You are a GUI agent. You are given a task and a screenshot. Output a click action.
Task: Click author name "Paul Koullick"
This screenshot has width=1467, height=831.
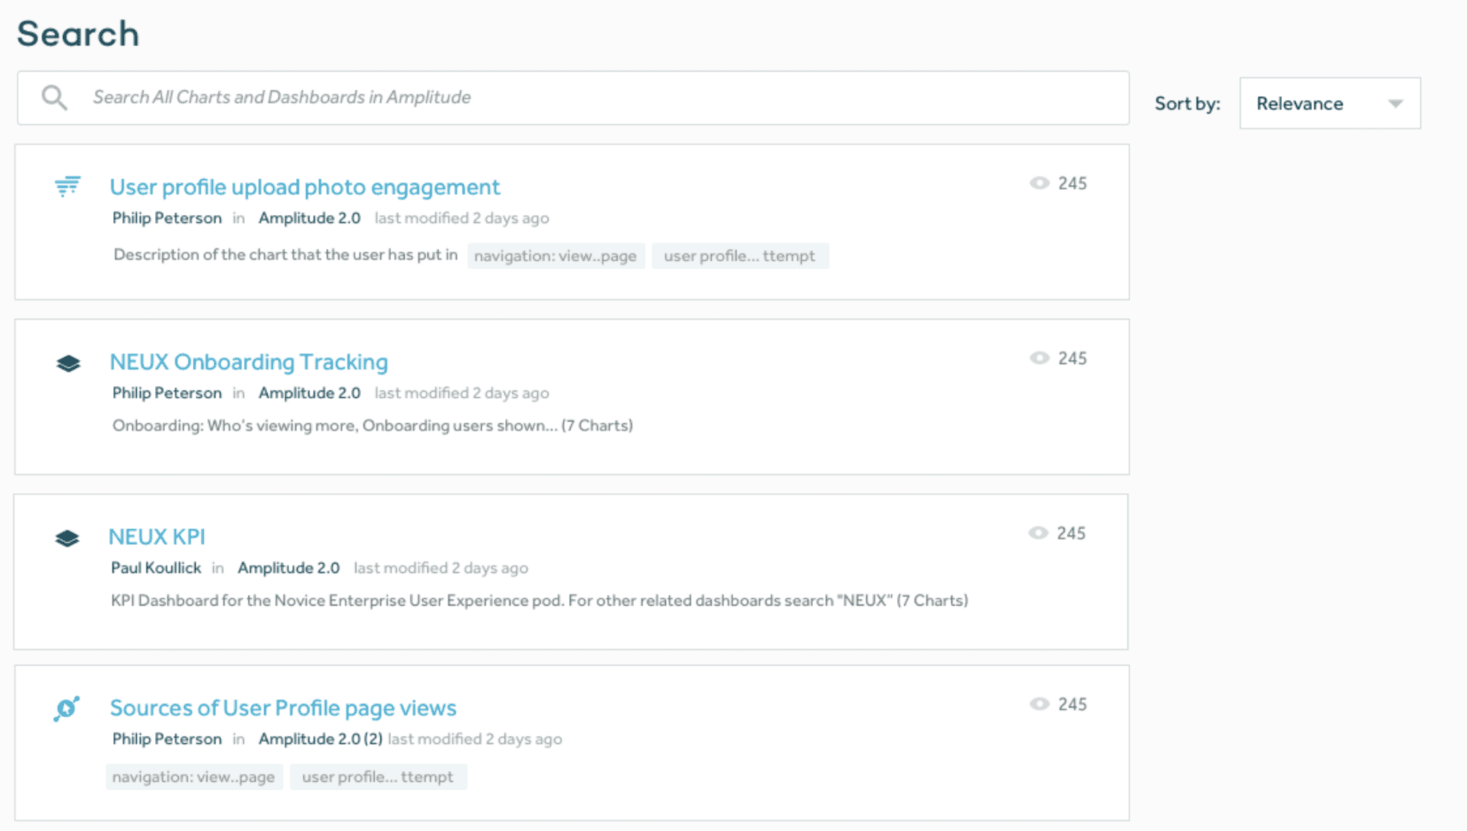click(x=156, y=567)
